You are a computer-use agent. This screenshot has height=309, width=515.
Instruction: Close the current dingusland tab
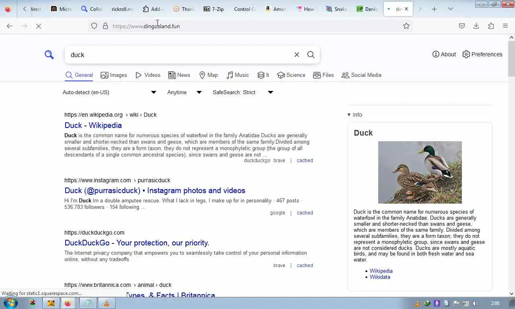click(x=406, y=9)
